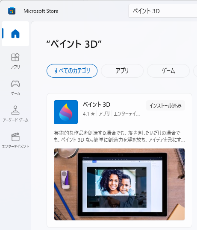Click the "ペイント 3D" search results heading

74,44
